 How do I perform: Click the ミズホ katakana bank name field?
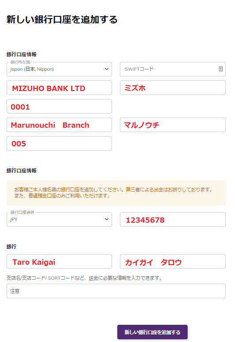pos(173,87)
